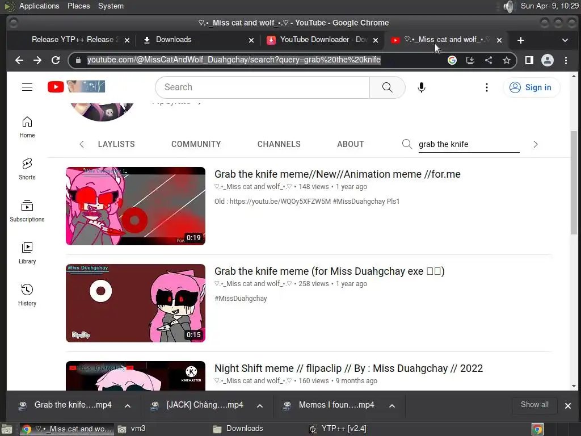The height and width of the screenshot is (436, 581).
Task: Open Chrome profile avatar
Action: click(548, 60)
